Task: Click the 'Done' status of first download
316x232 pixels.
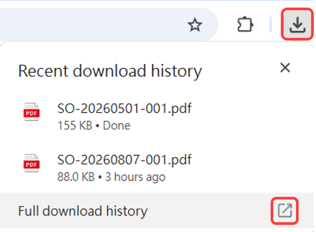Action: (x=117, y=126)
